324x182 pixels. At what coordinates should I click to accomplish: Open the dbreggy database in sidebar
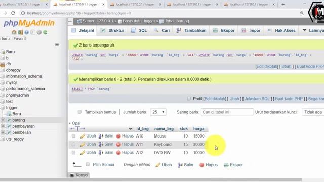pos(13,70)
